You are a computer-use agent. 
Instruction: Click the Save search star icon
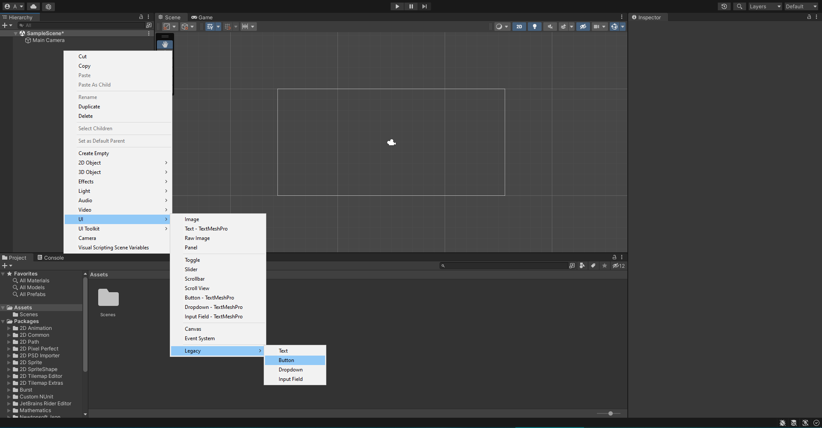[604, 266]
